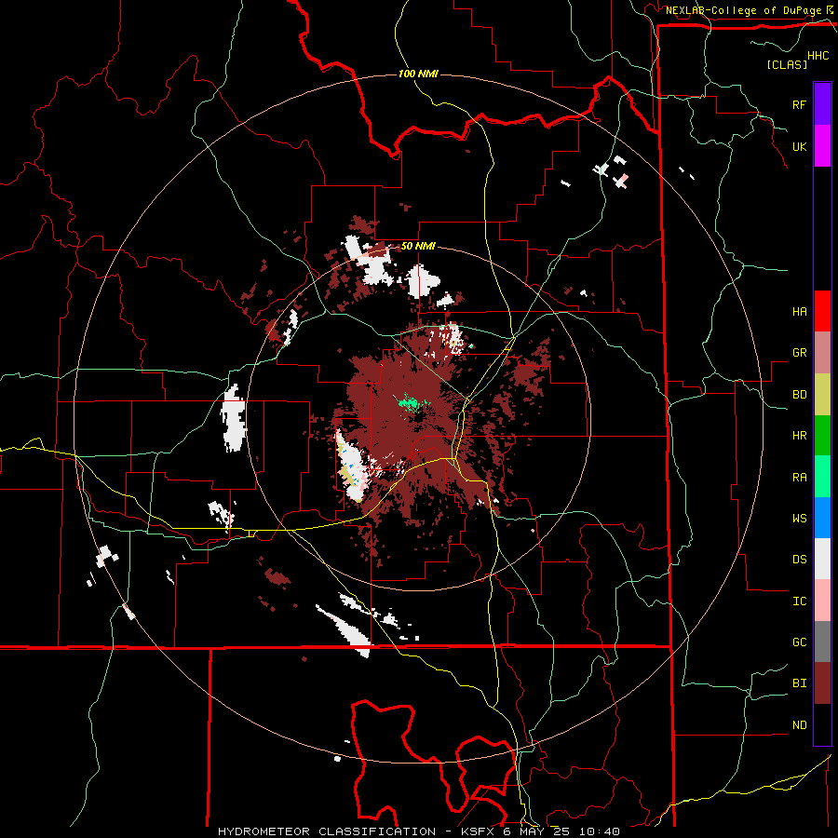Click the HHC product label

(x=818, y=56)
